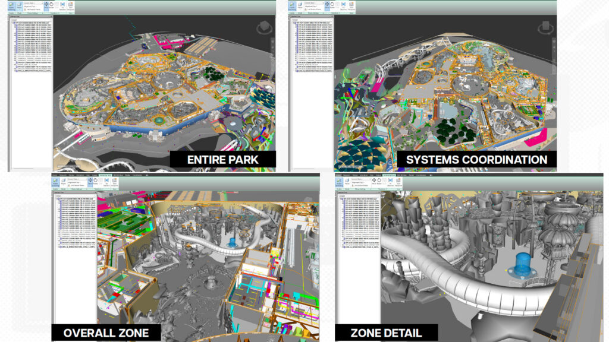Select the Move gizmo in the Overall Zone ribbon
609x342 pixels.
[x=90, y=183]
